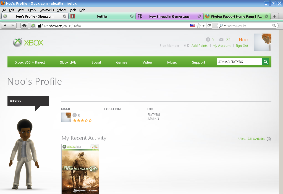Open the Music nav item
This screenshot has height=194, width=283.
pos(172,62)
